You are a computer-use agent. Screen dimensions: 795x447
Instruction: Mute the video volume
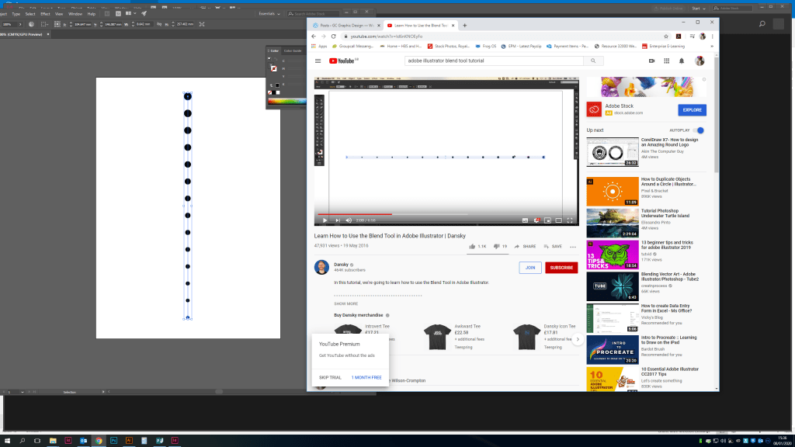tap(348, 220)
